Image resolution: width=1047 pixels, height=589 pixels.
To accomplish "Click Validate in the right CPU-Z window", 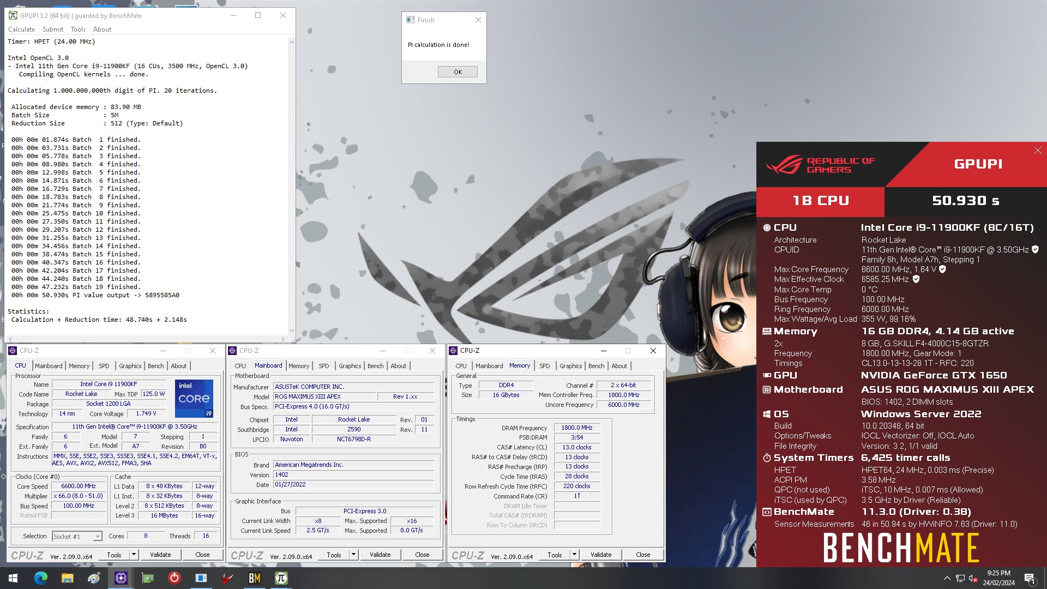I will [601, 555].
